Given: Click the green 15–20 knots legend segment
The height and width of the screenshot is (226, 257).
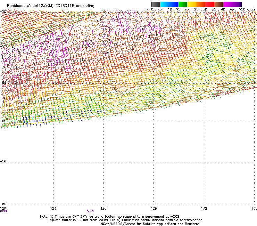Looking at the screenshot, I should (183, 5).
